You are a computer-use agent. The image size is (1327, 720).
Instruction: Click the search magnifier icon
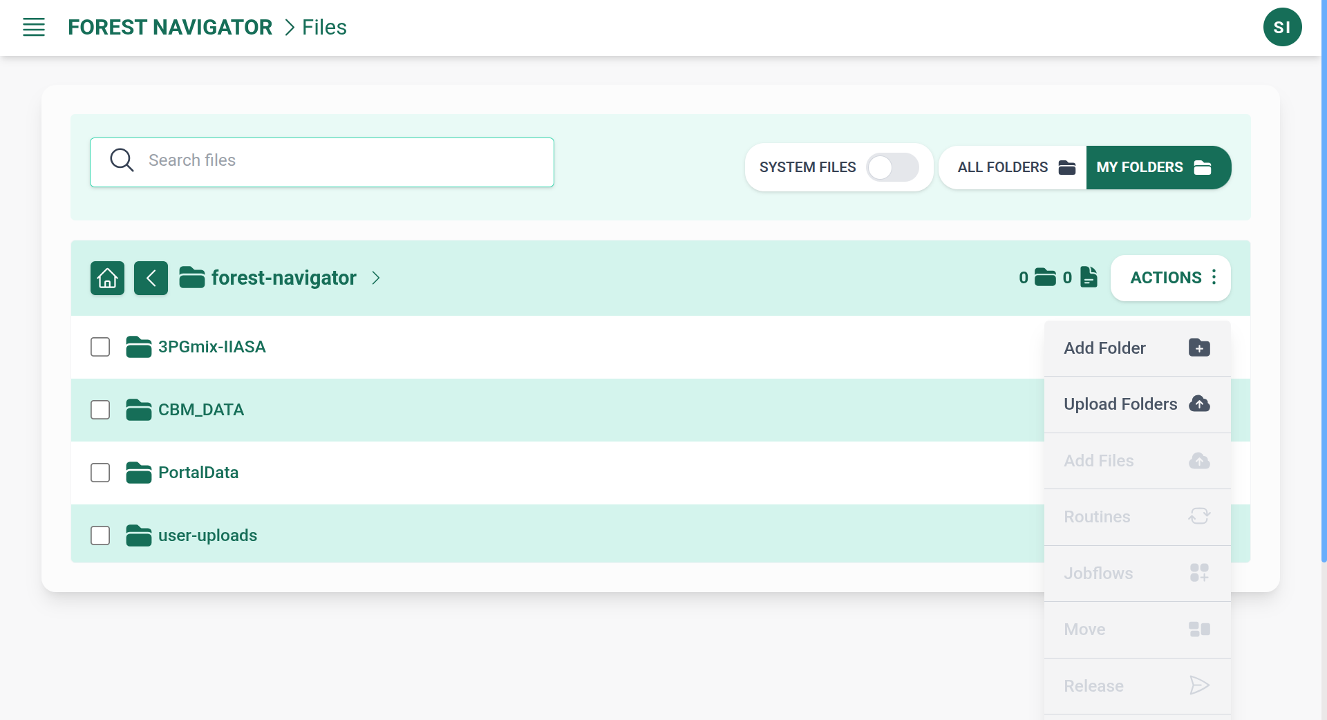[x=122, y=160]
